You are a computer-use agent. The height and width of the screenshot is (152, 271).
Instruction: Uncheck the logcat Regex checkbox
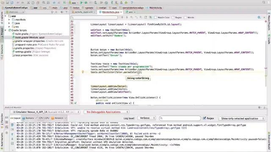pos(205,118)
